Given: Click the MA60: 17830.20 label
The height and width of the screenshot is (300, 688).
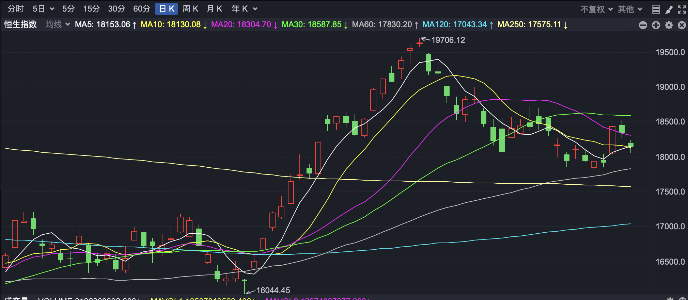Looking at the screenshot, I should [x=385, y=24].
